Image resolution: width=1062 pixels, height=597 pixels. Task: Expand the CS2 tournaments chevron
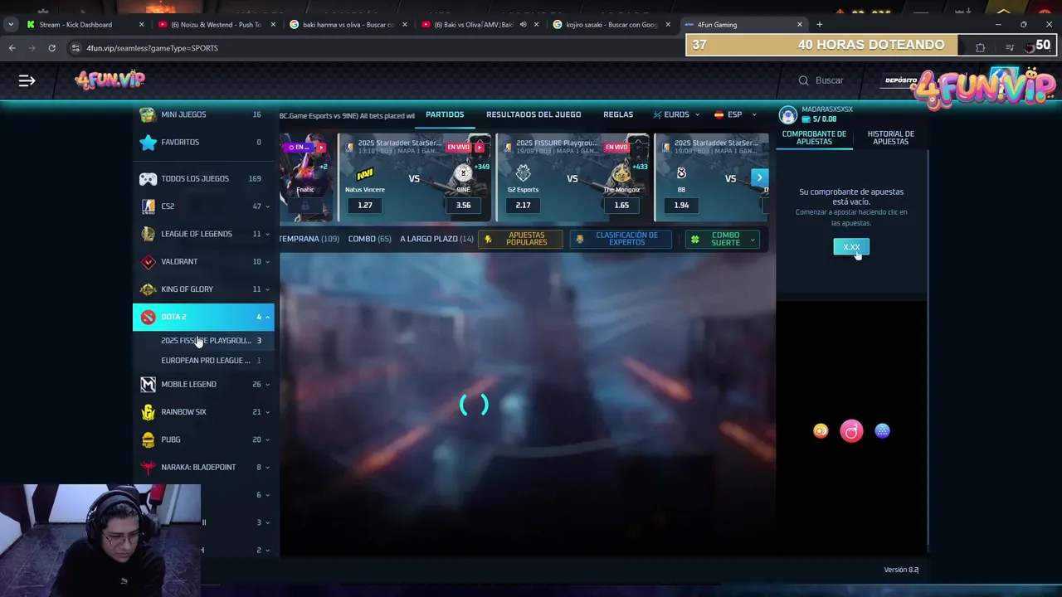coord(267,206)
